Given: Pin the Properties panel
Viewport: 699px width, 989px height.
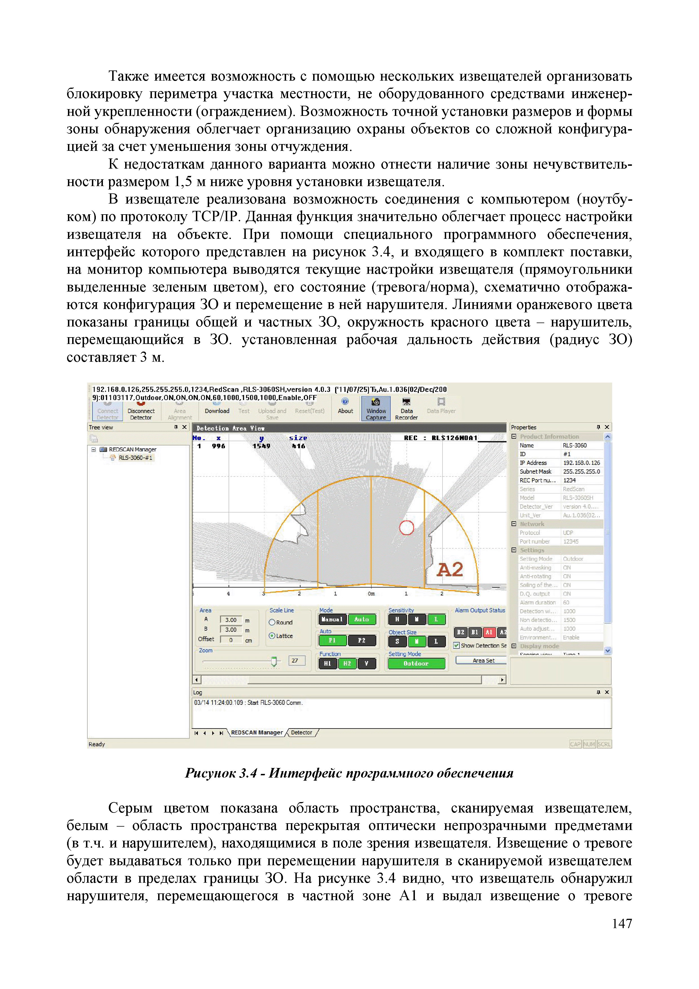Looking at the screenshot, I should (x=598, y=427).
